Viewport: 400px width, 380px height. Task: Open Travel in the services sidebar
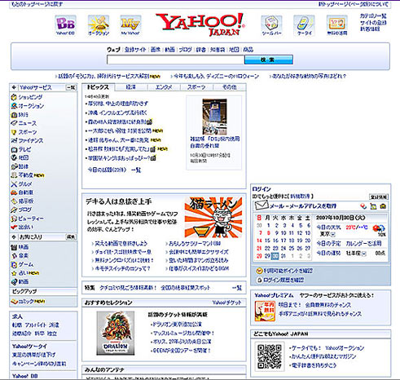coord(23,114)
